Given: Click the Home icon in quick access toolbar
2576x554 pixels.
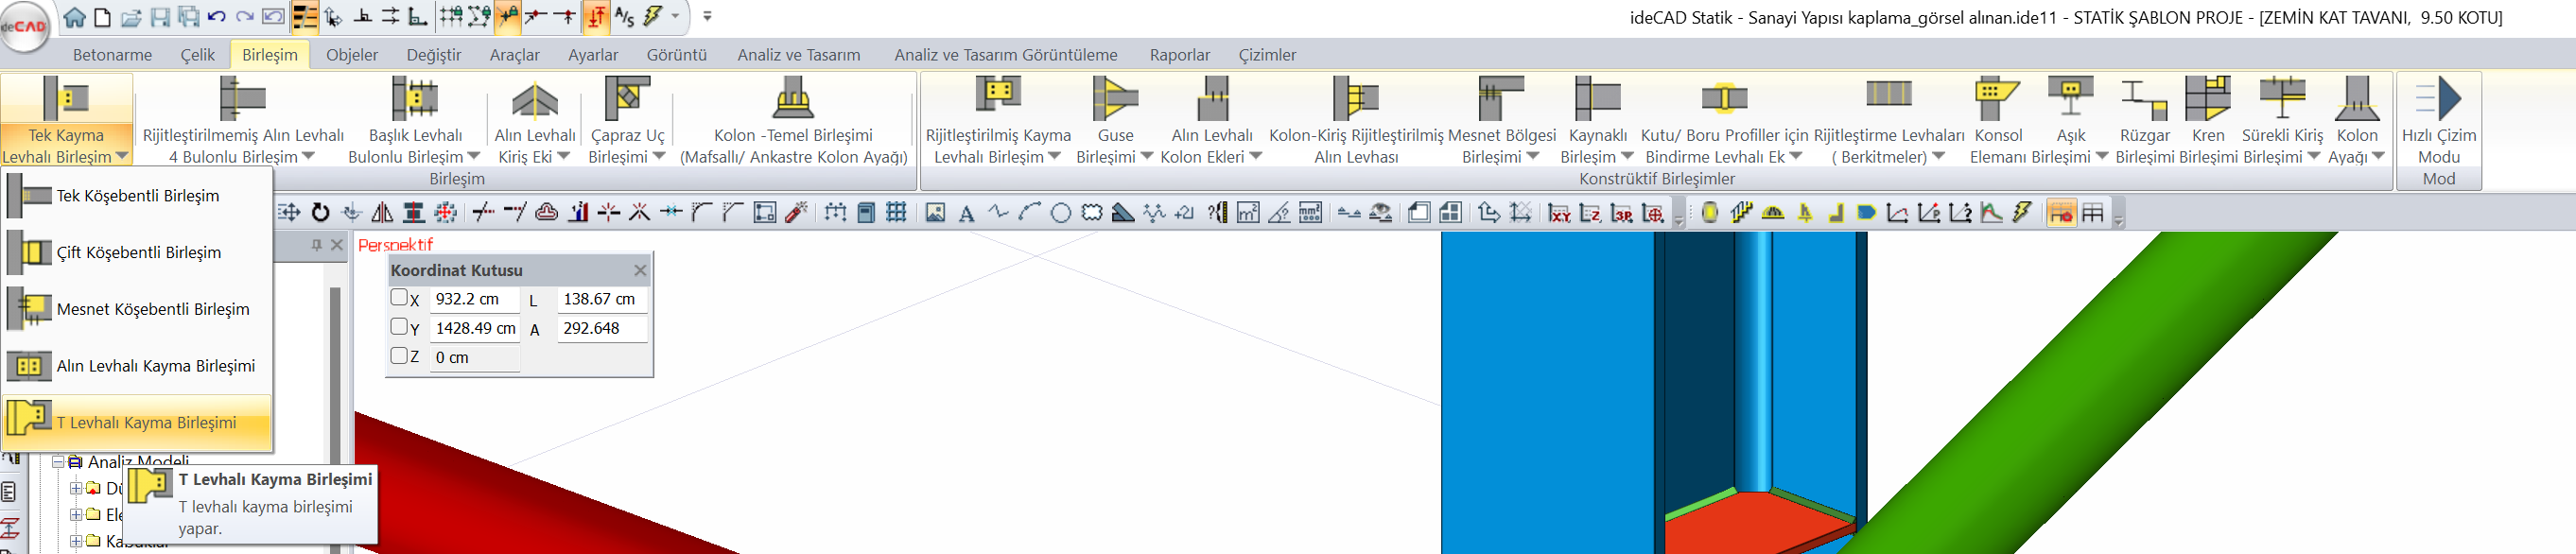Looking at the screenshot, I should coord(74,17).
